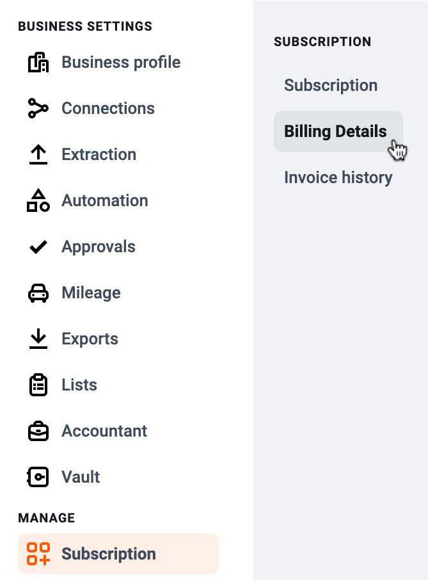Click the Extraction upload arrow icon
Viewport: 428px width, 580px height.
38,154
